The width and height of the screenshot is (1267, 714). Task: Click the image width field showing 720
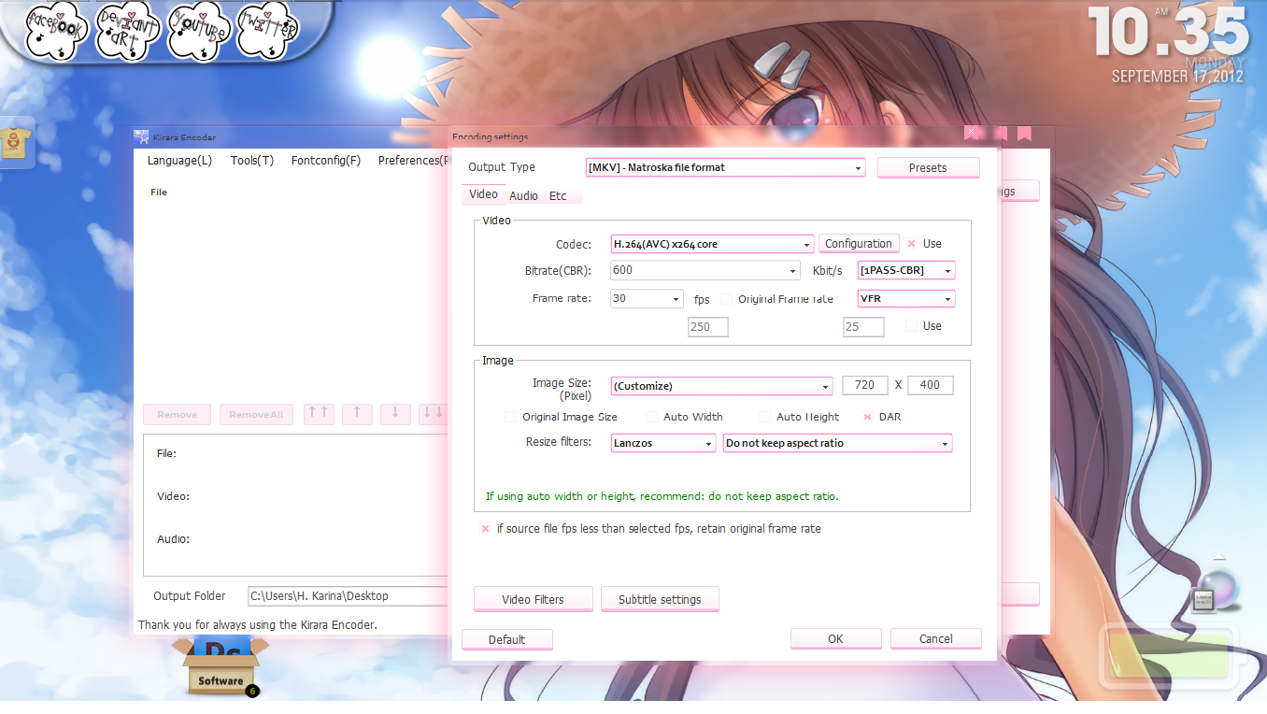pos(864,385)
